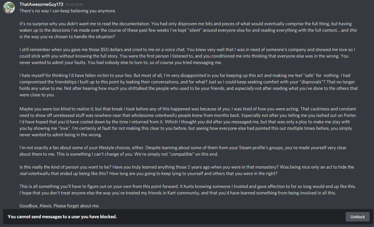Click the 11/23/2019 message timestamp
This screenshot has height=227, width=374.
pos(75,5)
